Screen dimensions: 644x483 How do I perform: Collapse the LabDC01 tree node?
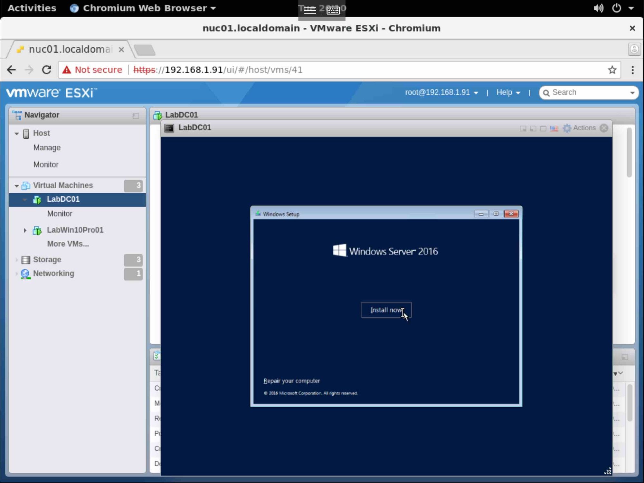pos(25,200)
